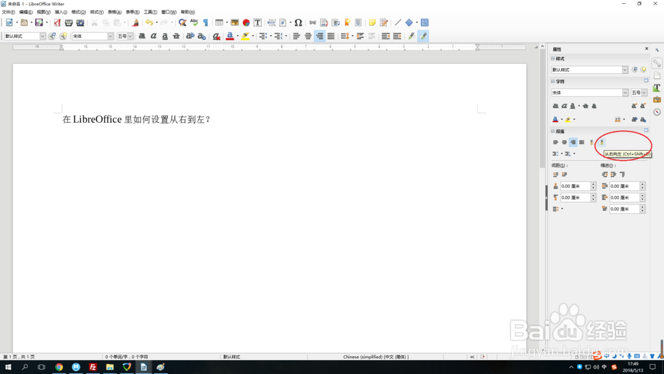Open sidebar font name dropdown
The image size is (664, 374).
click(x=625, y=93)
